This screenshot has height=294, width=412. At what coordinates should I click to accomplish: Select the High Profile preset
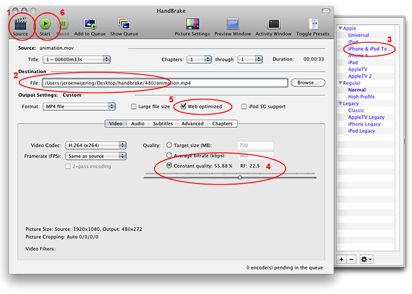361,96
